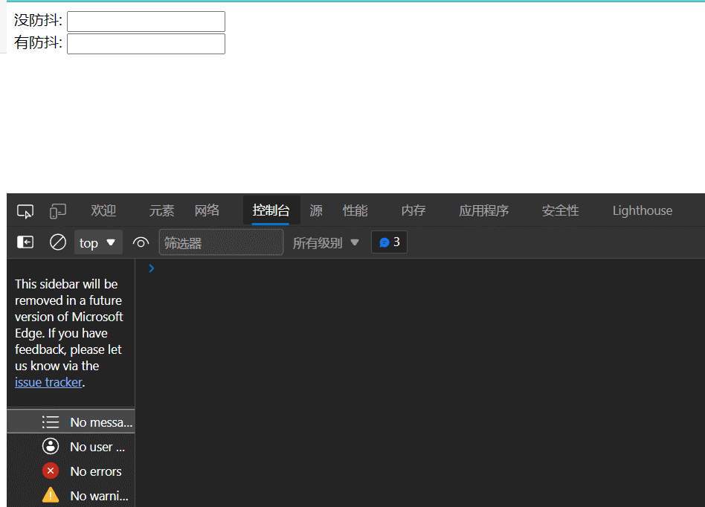This screenshot has width=705, height=507.
Task: Open the 安全性 tab
Action: click(560, 210)
